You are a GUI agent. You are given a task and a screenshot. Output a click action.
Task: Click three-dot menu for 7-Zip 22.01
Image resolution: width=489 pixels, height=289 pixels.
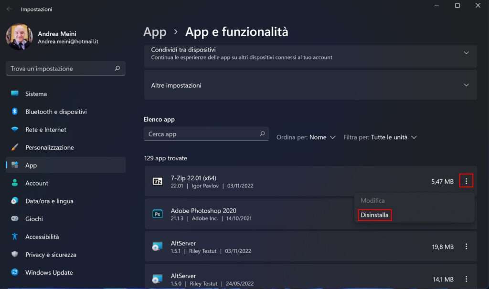466,181
